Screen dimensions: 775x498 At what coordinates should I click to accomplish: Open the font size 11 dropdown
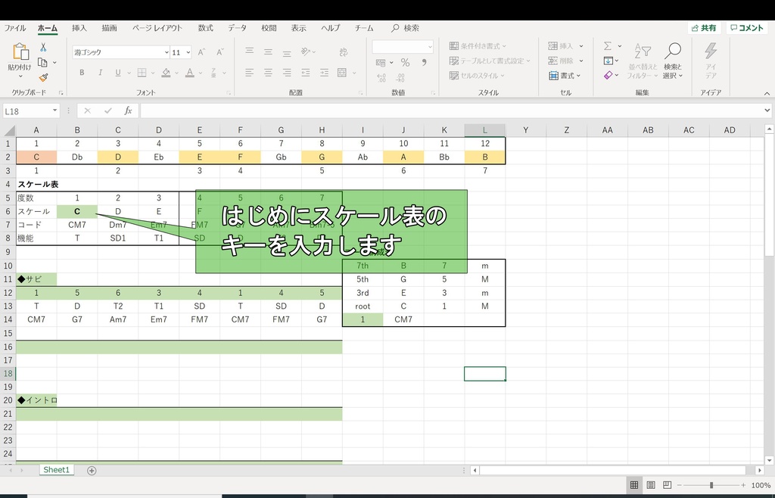click(188, 52)
